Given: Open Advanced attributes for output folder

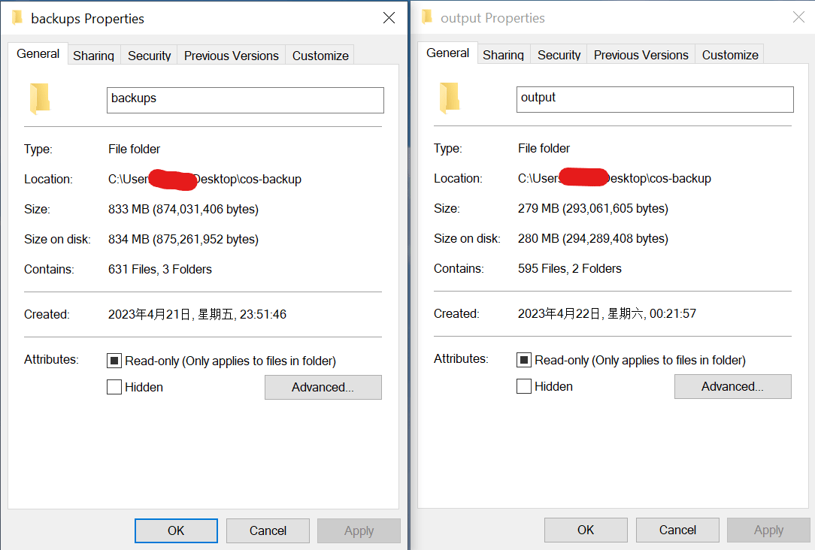Looking at the screenshot, I should (733, 387).
